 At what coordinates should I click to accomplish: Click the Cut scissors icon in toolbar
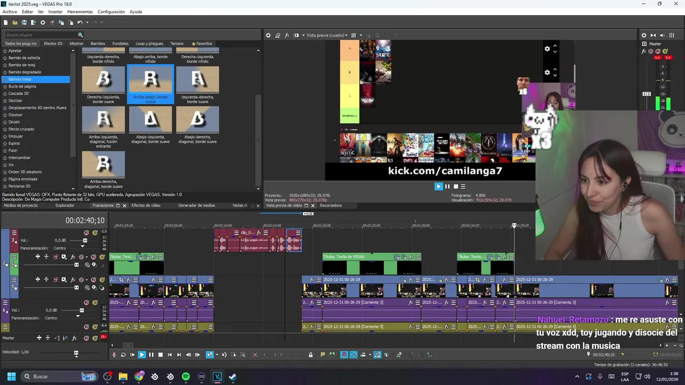tap(52, 22)
